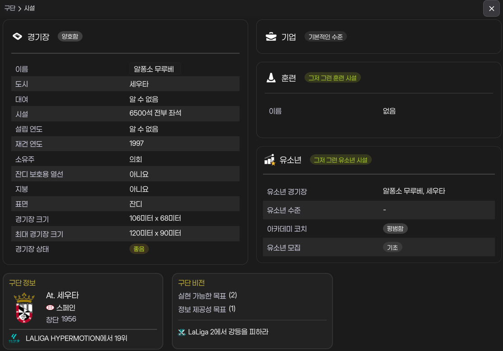Click the youth chart icon beside 유소년
This screenshot has width=503, height=351.
[270, 159]
